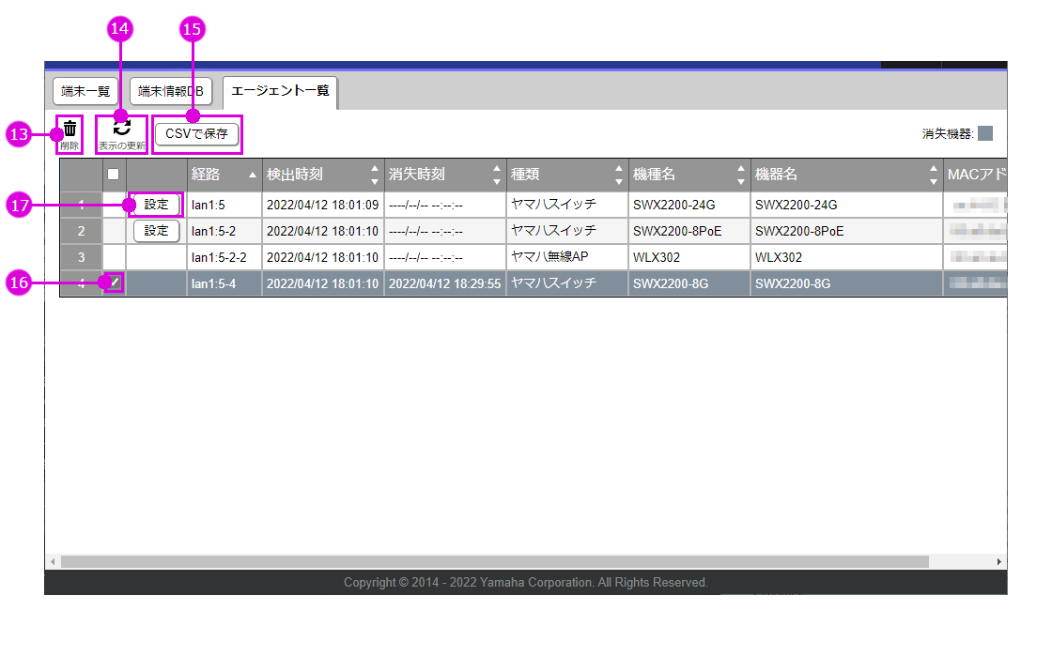
Task: Open 設定 for the SWX2200-24G row
Action: click(156, 205)
